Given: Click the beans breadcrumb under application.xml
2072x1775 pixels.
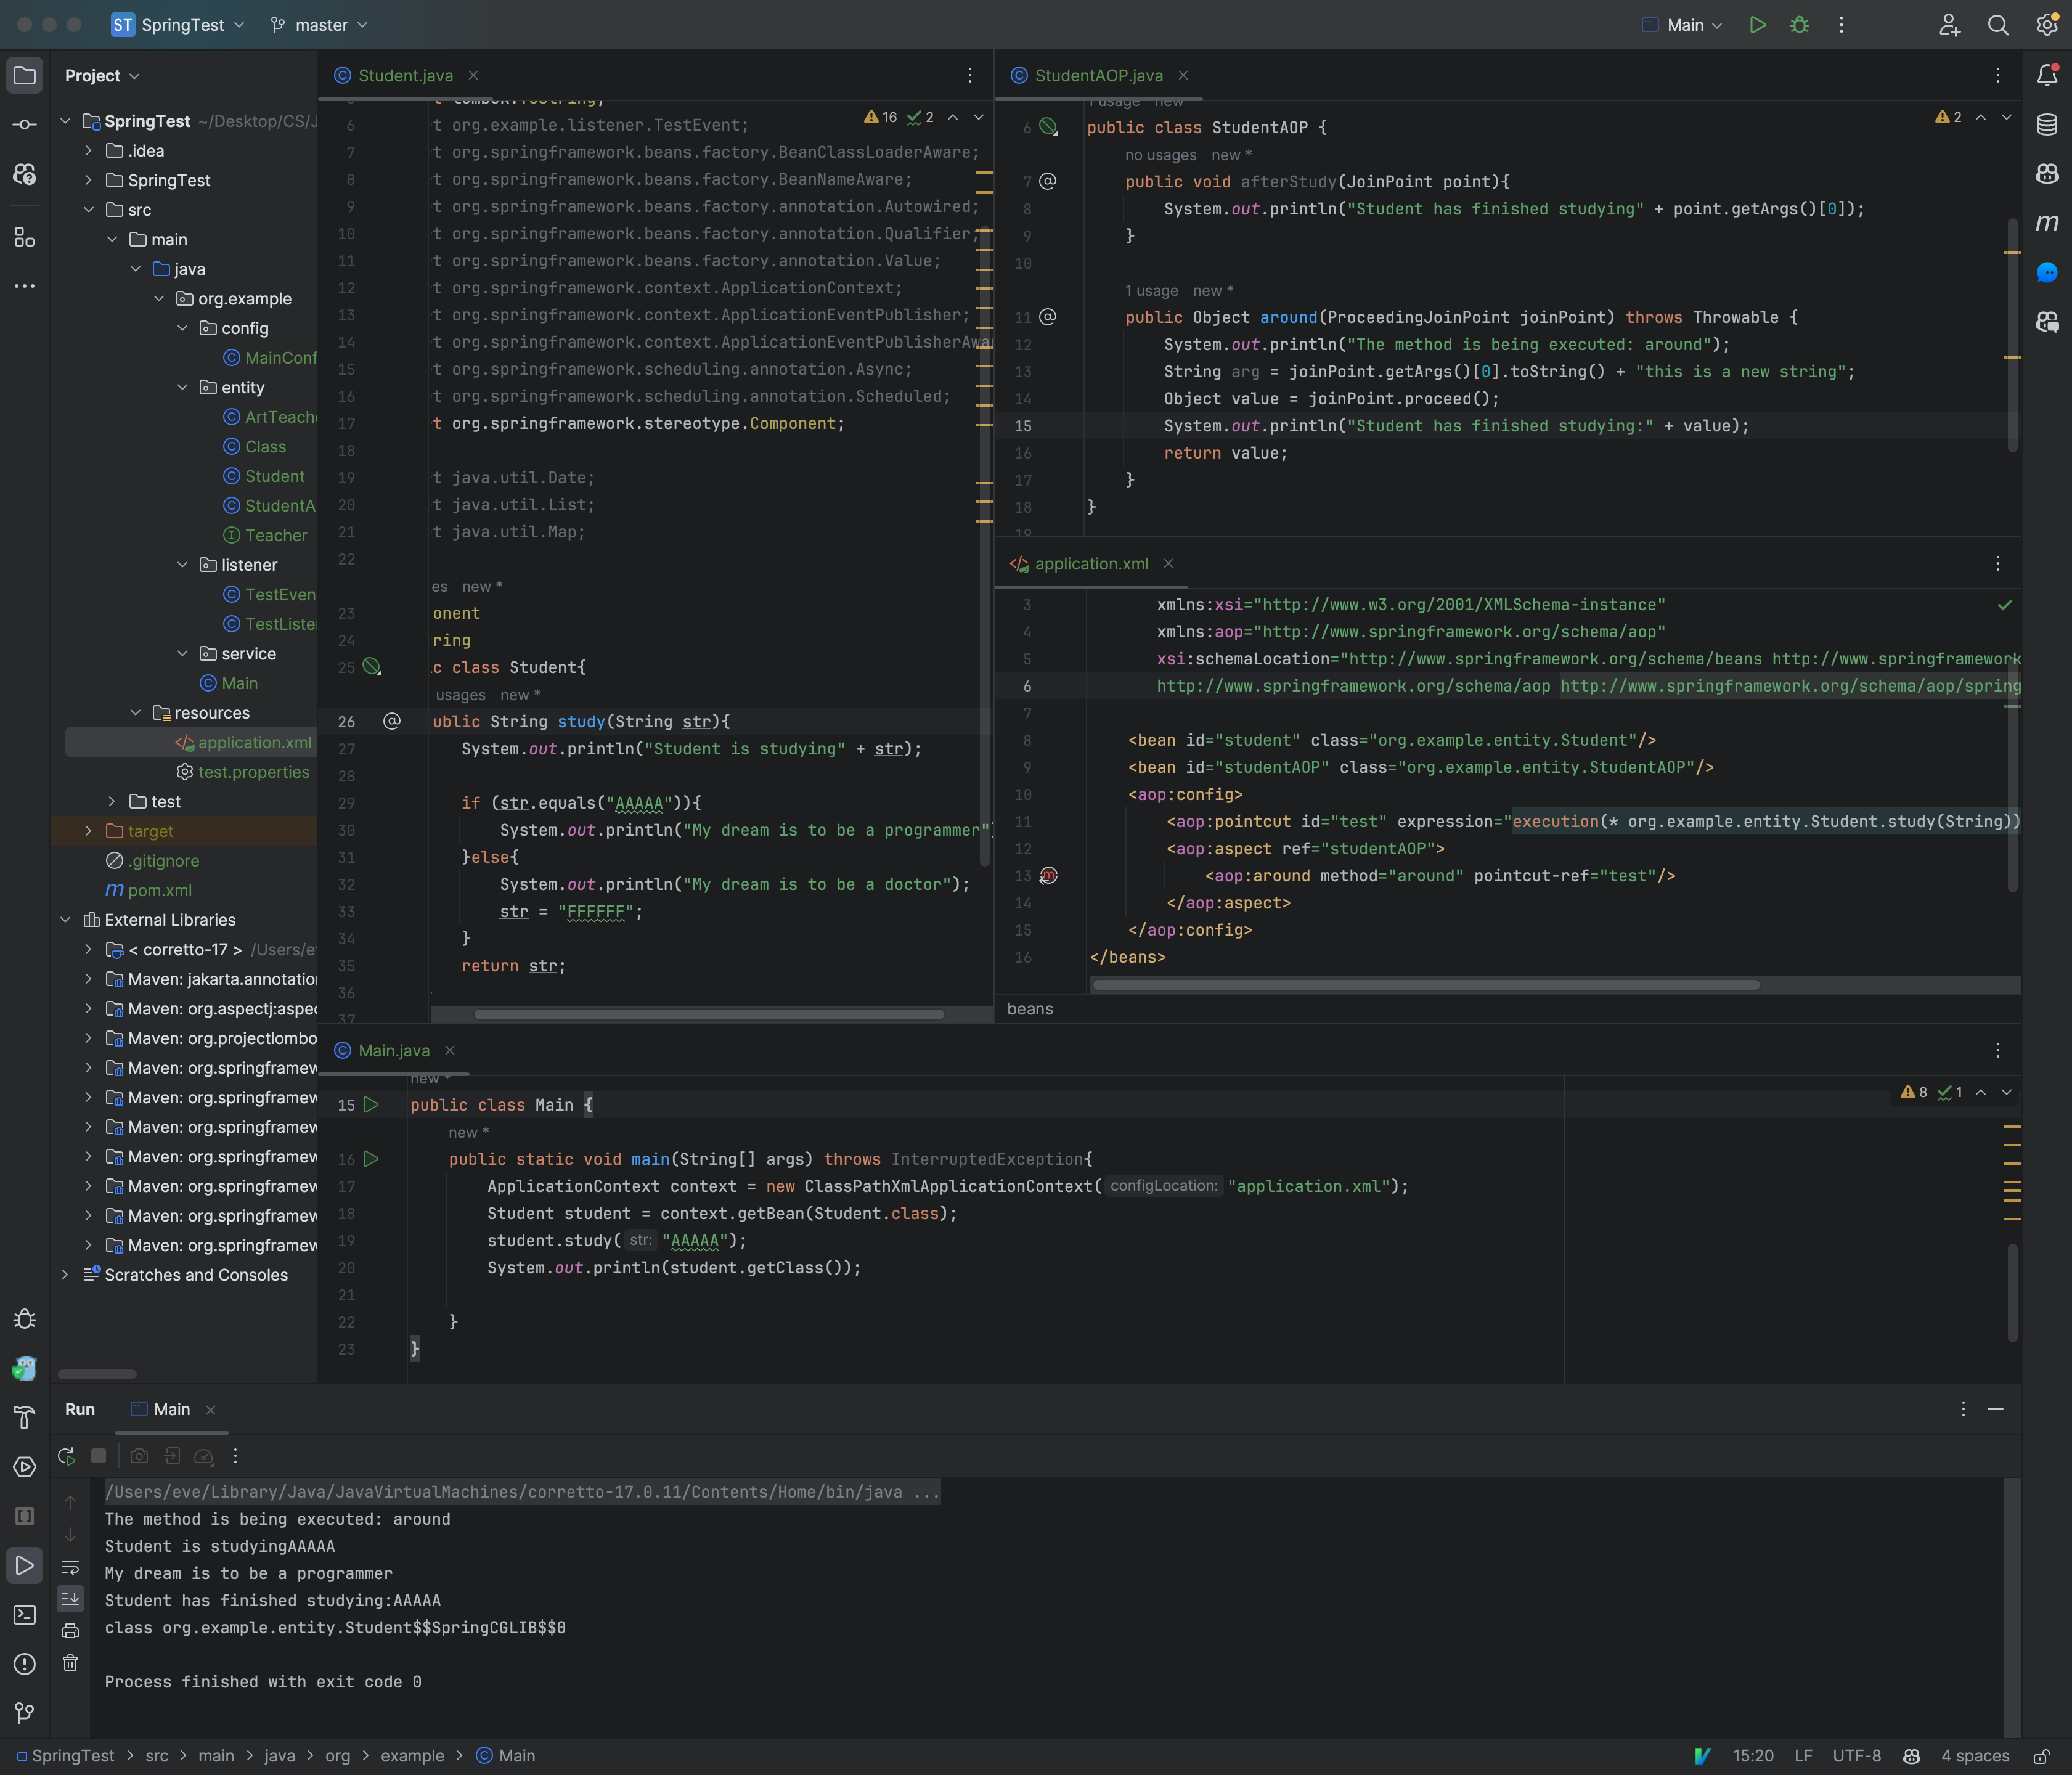Looking at the screenshot, I should (1030, 1008).
